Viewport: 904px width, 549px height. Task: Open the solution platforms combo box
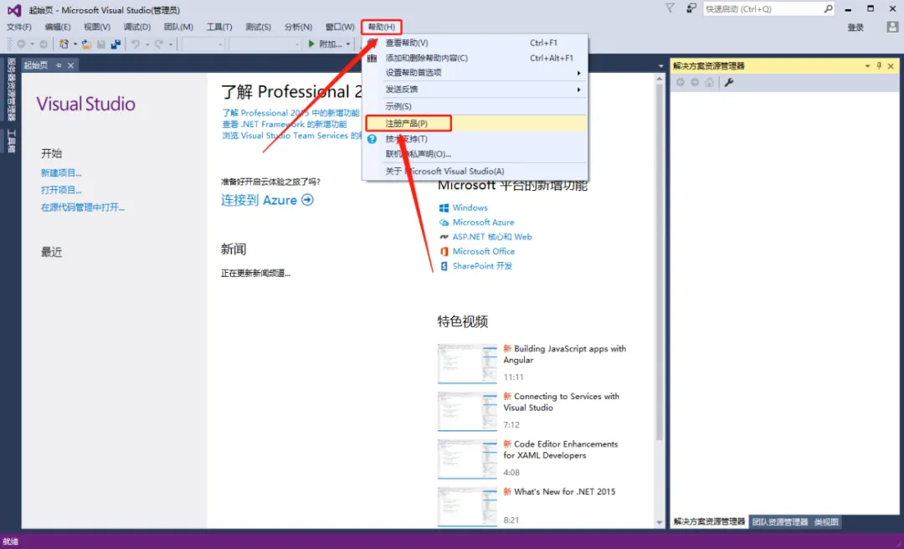coord(265,44)
